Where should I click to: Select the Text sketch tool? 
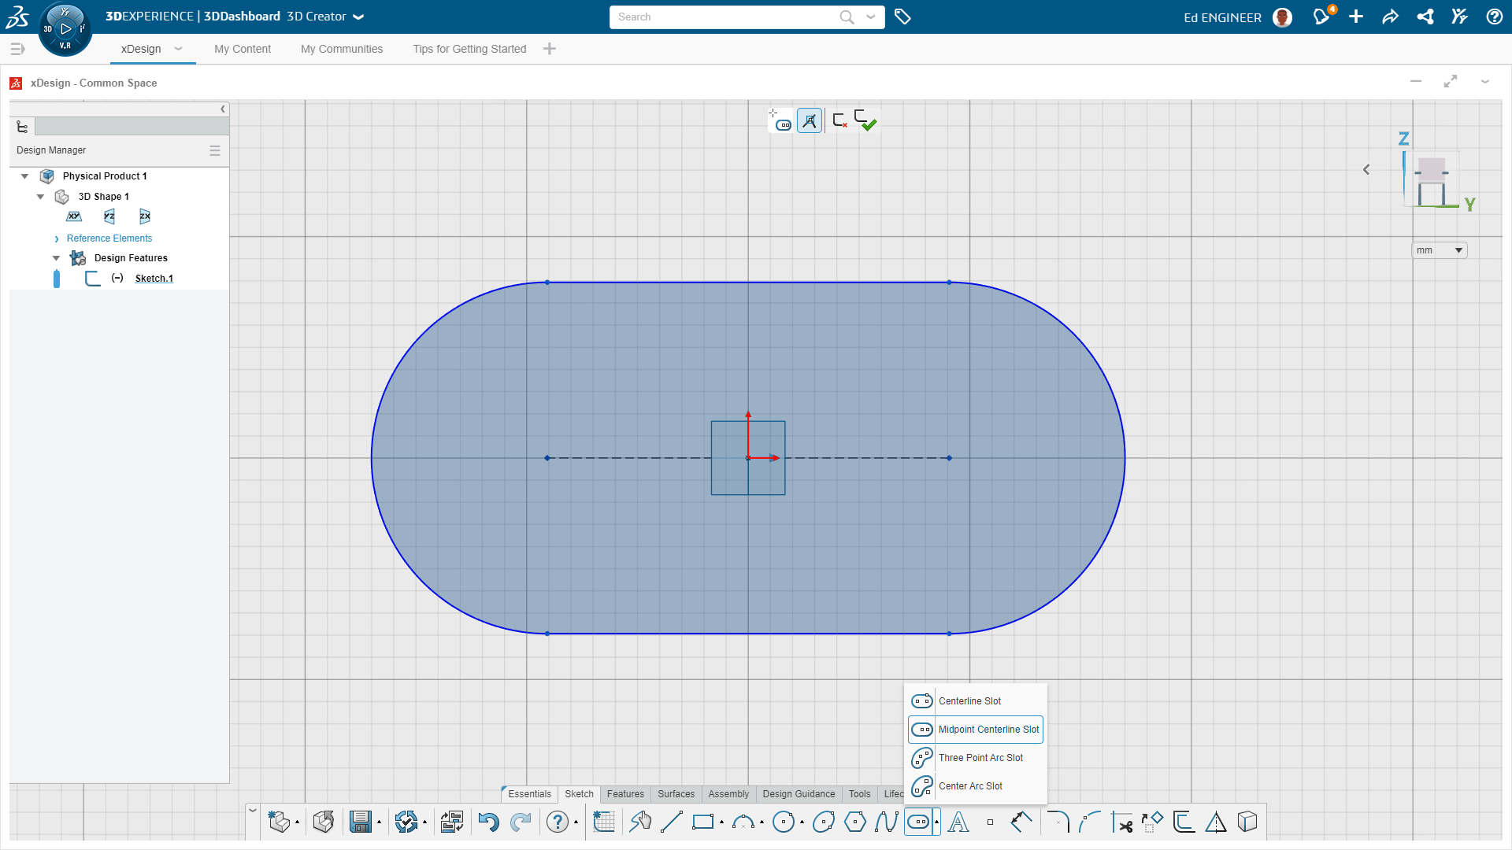coord(958,822)
